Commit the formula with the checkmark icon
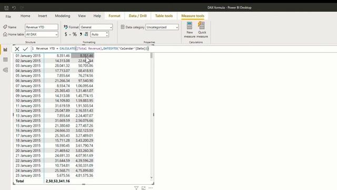This screenshot has height=190, width=337. 25,49
